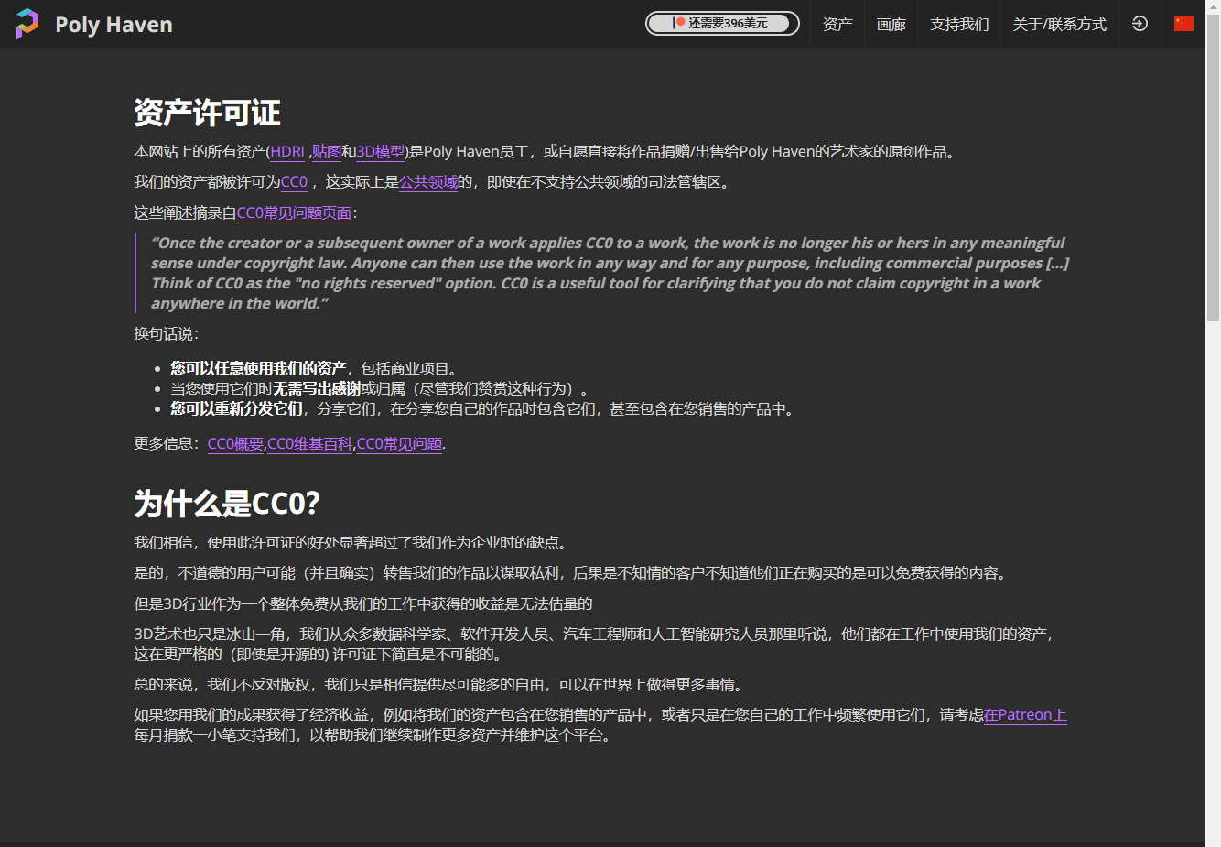Open the CC0 license link
The width and height of the screenshot is (1221, 847).
pos(294,182)
